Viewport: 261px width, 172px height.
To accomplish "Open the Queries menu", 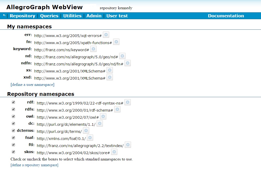I will point(49,16).
